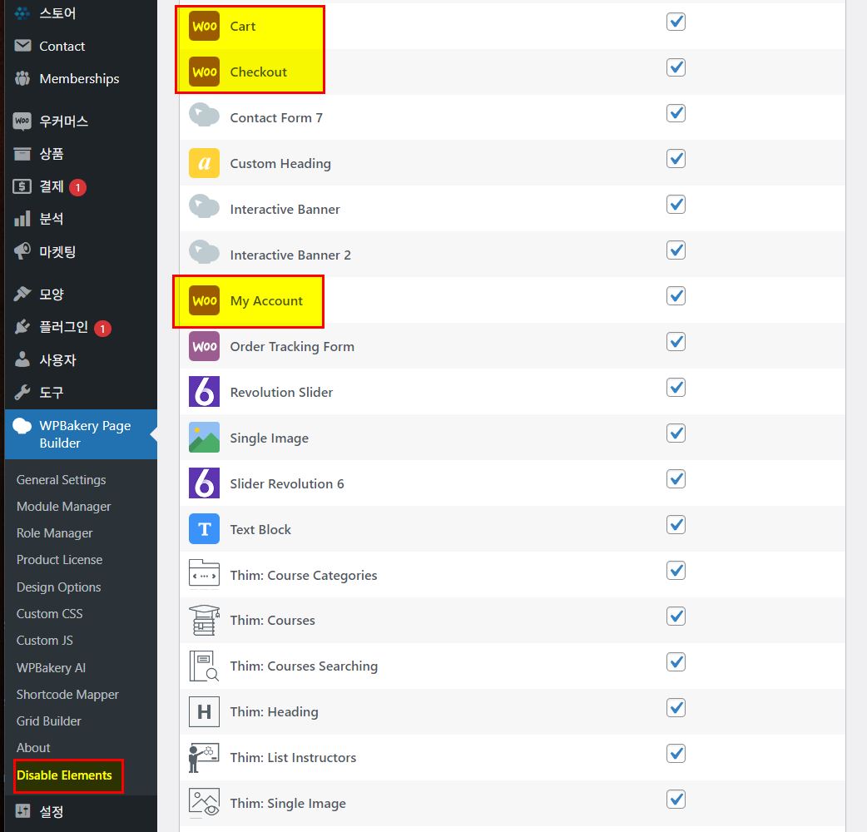Open WPBakery AI submenu item
This screenshot has height=832, width=867.
(x=51, y=667)
